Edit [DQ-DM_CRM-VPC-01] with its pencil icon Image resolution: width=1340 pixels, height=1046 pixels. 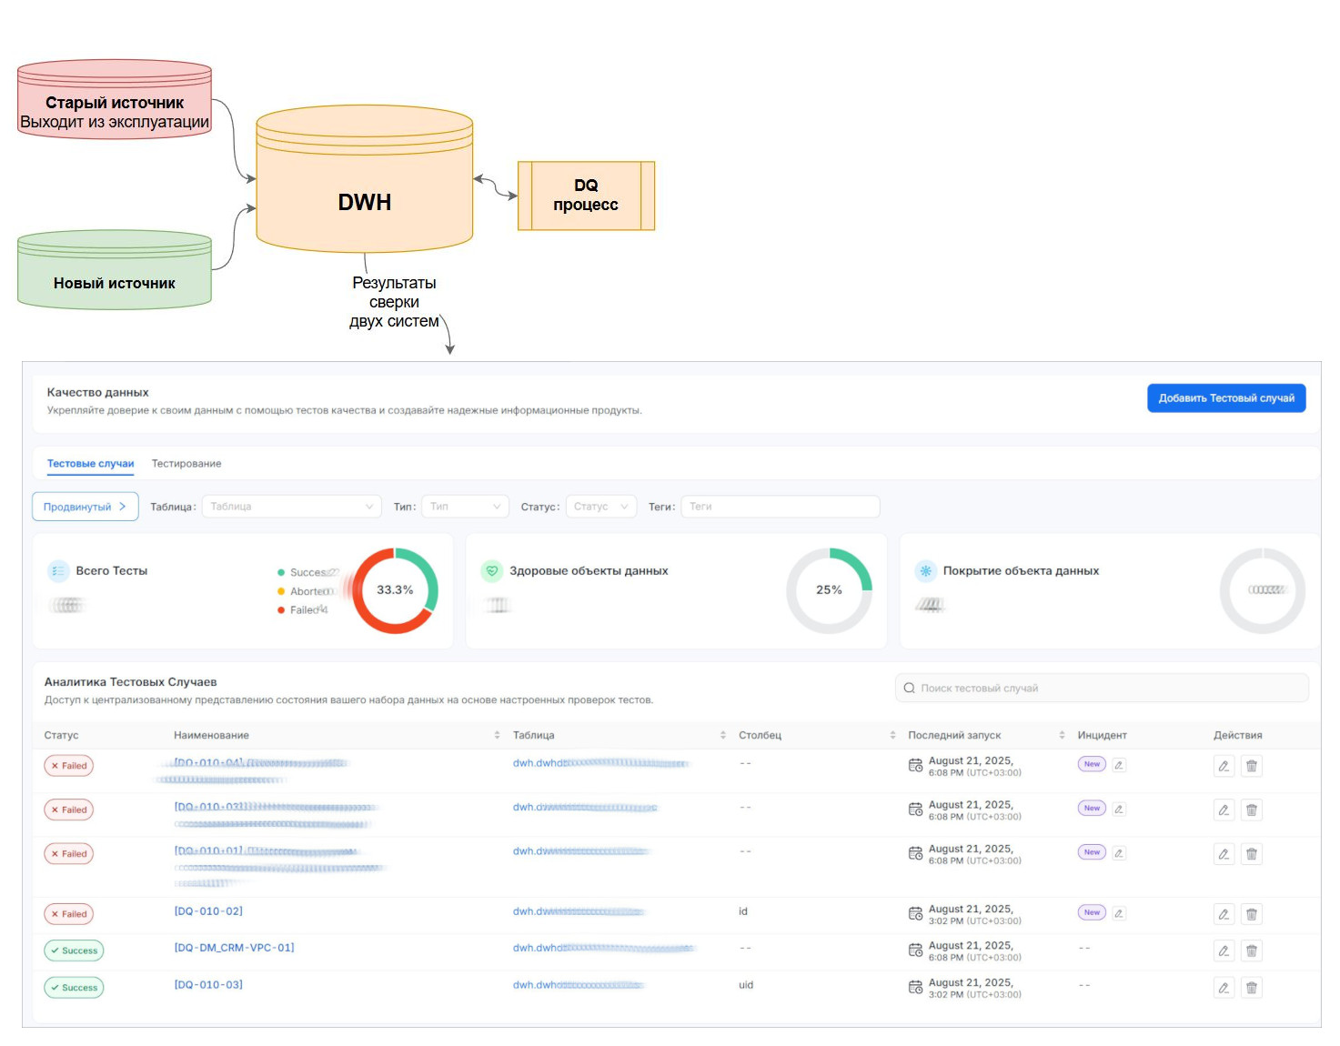pyautogui.click(x=1224, y=951)
